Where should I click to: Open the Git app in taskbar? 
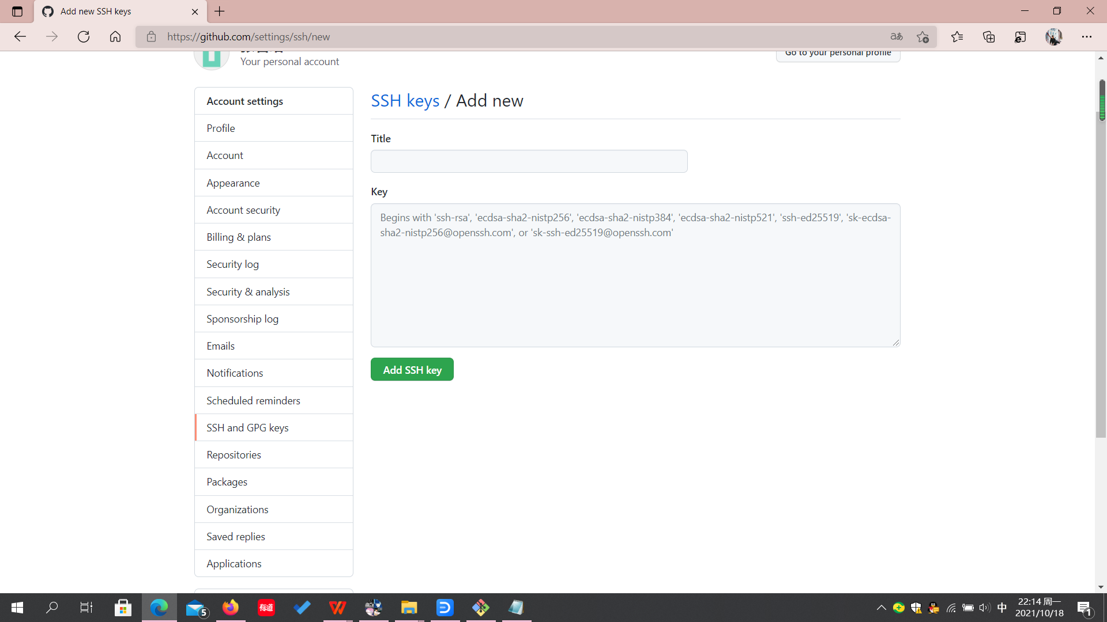click(481, 608)
